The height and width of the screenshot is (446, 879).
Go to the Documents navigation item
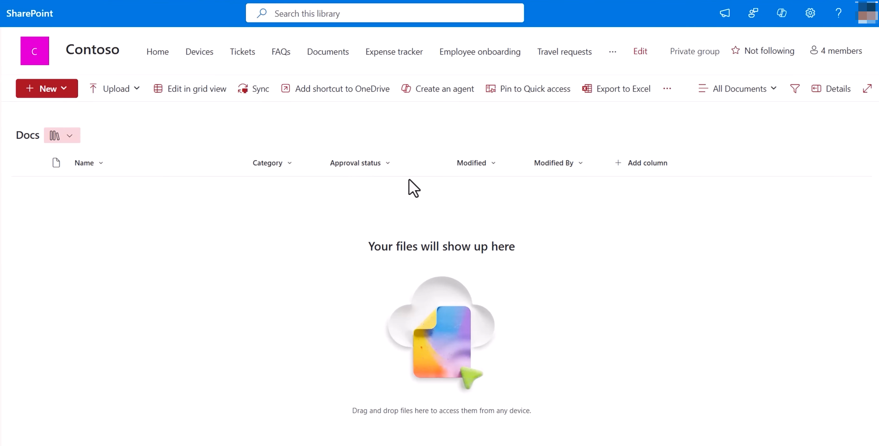[328, 52]
